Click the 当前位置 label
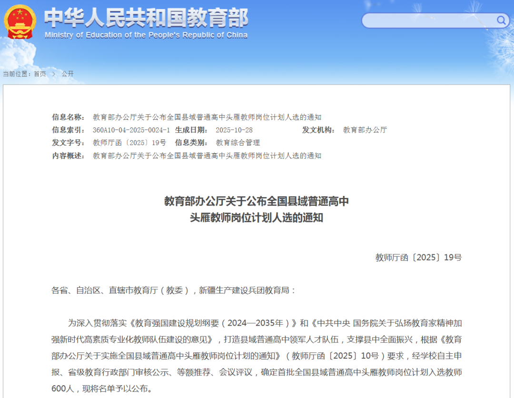This screenshot has height=398, width=514. [17, 74]
